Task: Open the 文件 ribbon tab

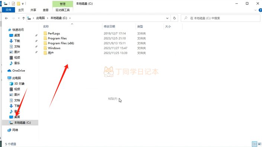Action: (x=8, y=10)
